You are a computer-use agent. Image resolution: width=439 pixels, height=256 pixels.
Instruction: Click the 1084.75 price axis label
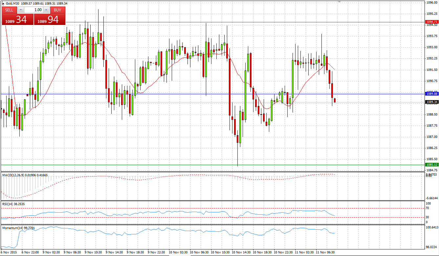431,170
